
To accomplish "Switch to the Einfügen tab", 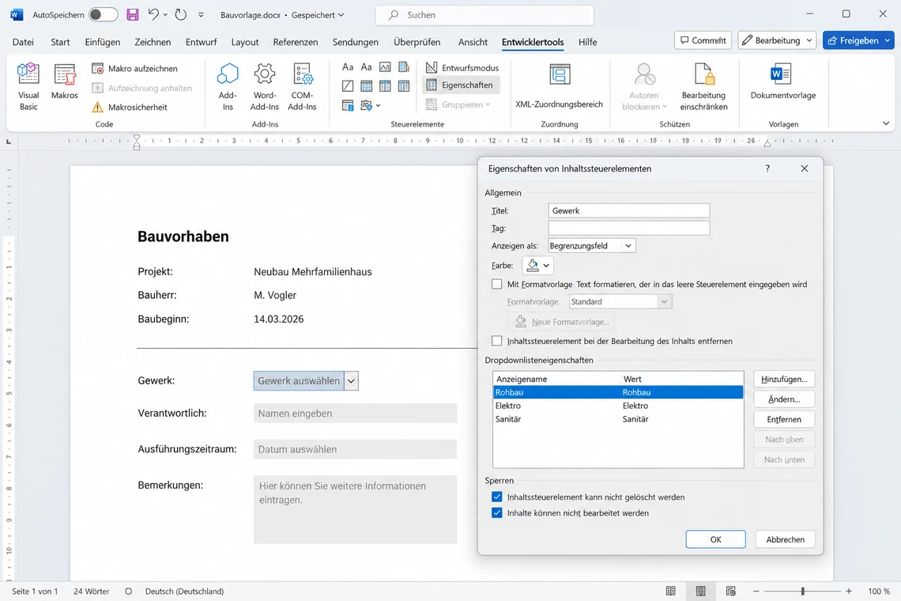I will 103,42.
